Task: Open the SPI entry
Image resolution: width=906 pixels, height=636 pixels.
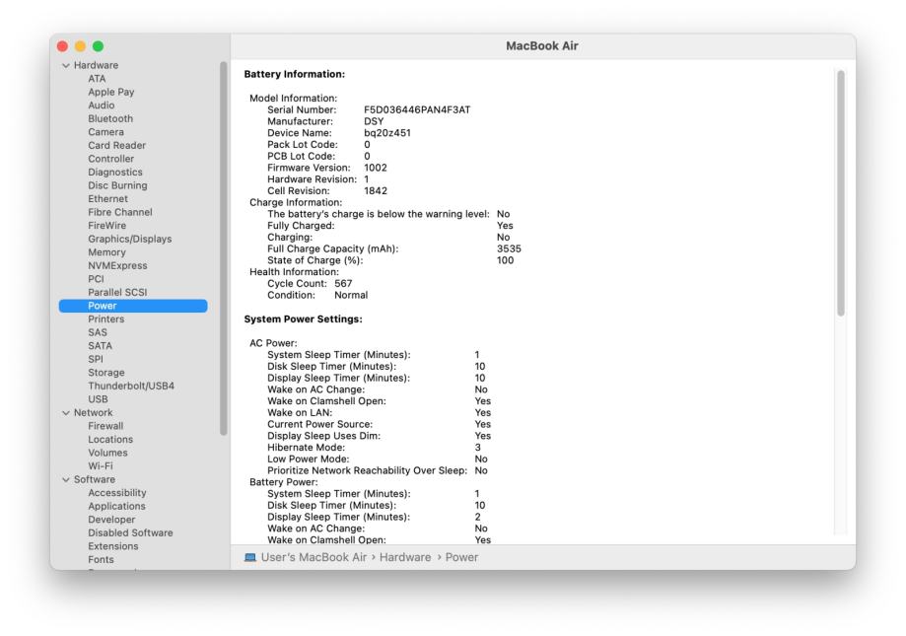Action: coord(96,359)
